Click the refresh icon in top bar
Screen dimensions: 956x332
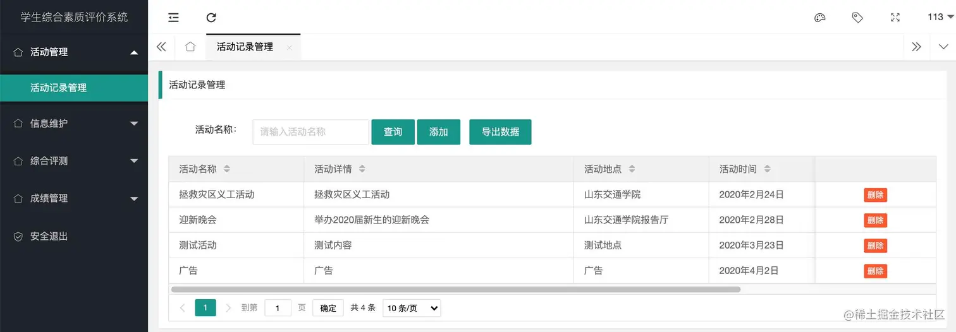tap(211, 18)
